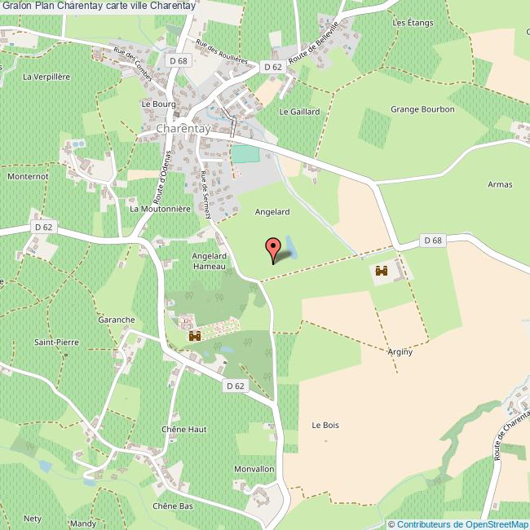Click the D 68 road shield near Le Bourg

coord(179,61)
